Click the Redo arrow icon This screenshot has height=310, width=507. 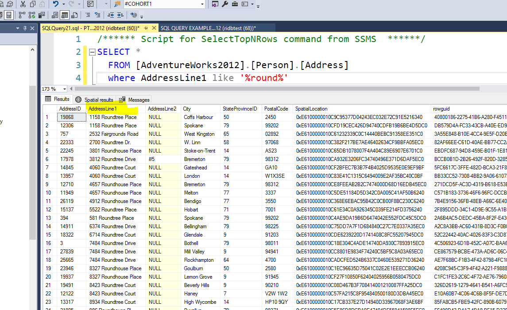(71, 4)
